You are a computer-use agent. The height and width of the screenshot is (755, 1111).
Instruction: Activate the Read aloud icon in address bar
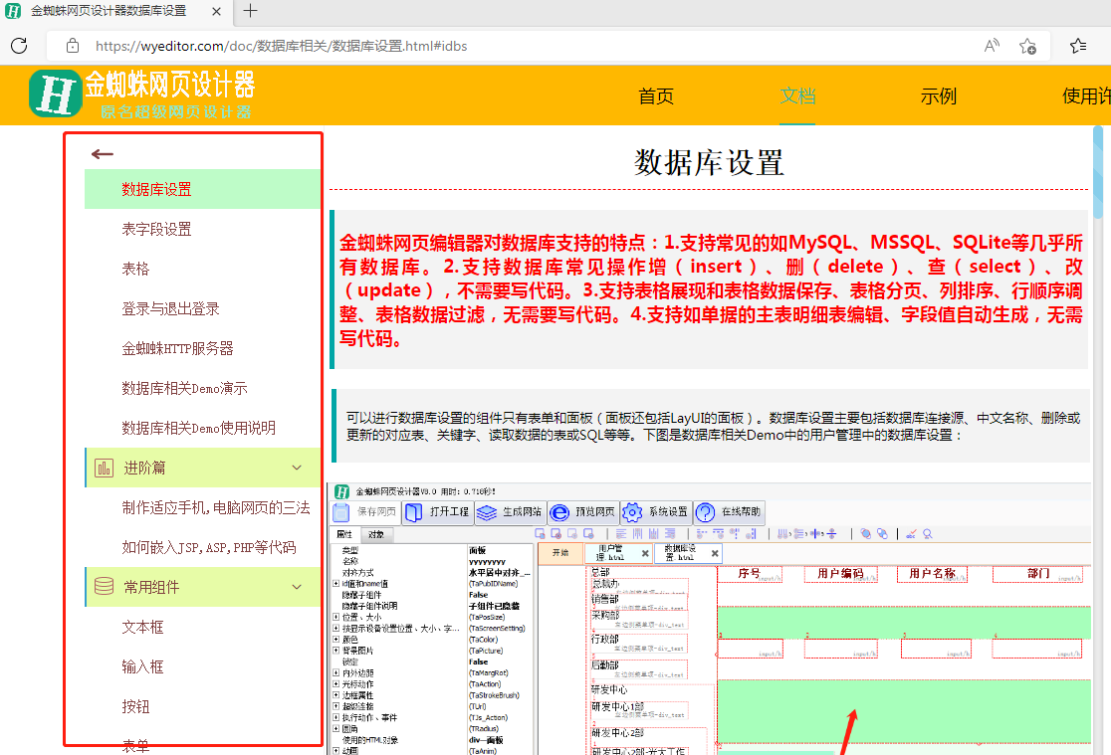click(x=992, y=46)
